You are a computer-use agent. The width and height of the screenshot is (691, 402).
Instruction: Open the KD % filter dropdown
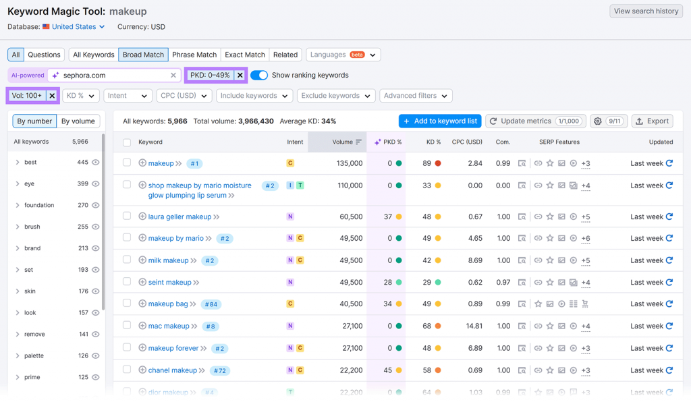click(81, 96)
